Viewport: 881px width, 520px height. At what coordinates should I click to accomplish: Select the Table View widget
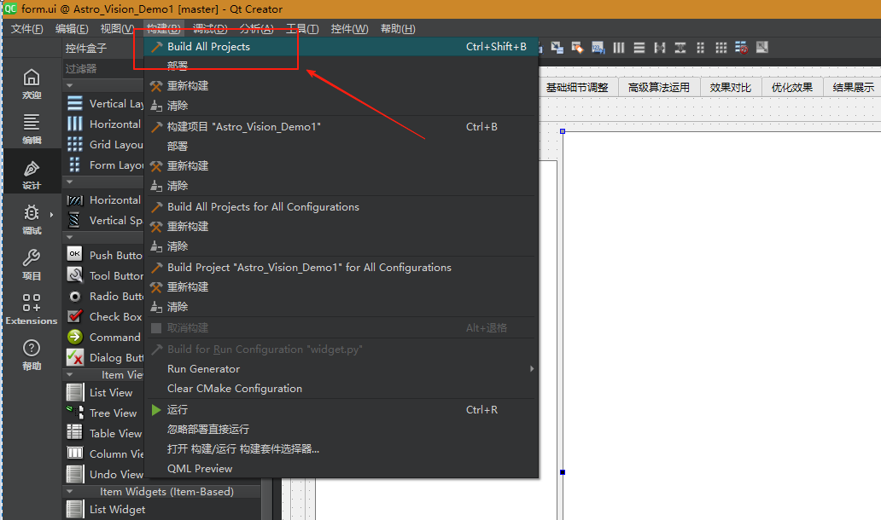(104, 433)
